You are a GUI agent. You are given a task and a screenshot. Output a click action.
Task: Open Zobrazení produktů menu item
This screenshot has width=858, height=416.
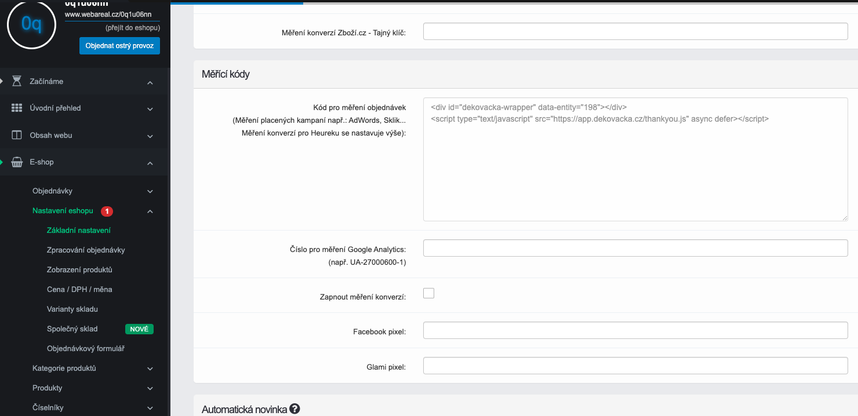pos(79,270)
